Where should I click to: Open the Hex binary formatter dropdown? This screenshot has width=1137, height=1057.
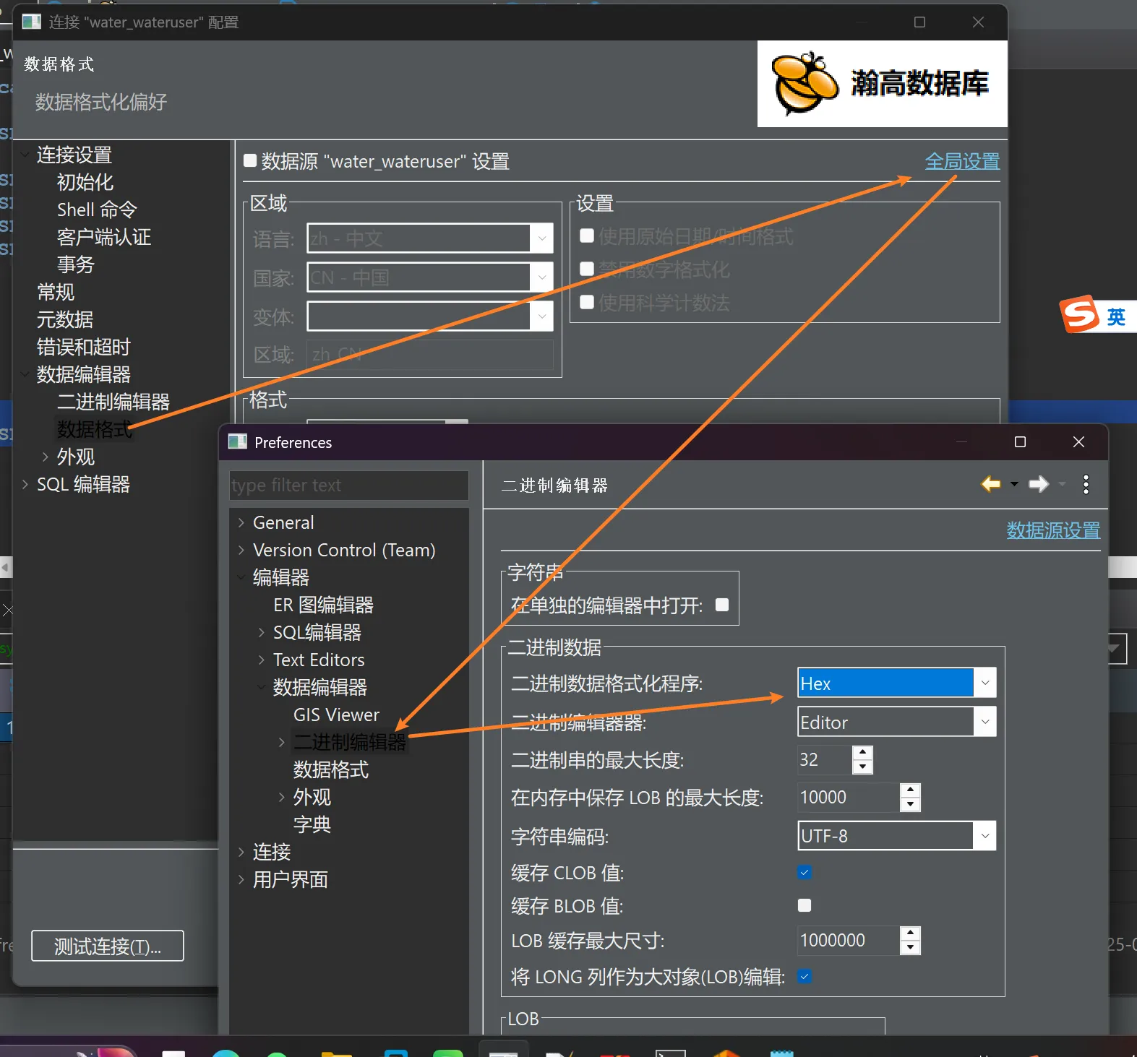984,683
